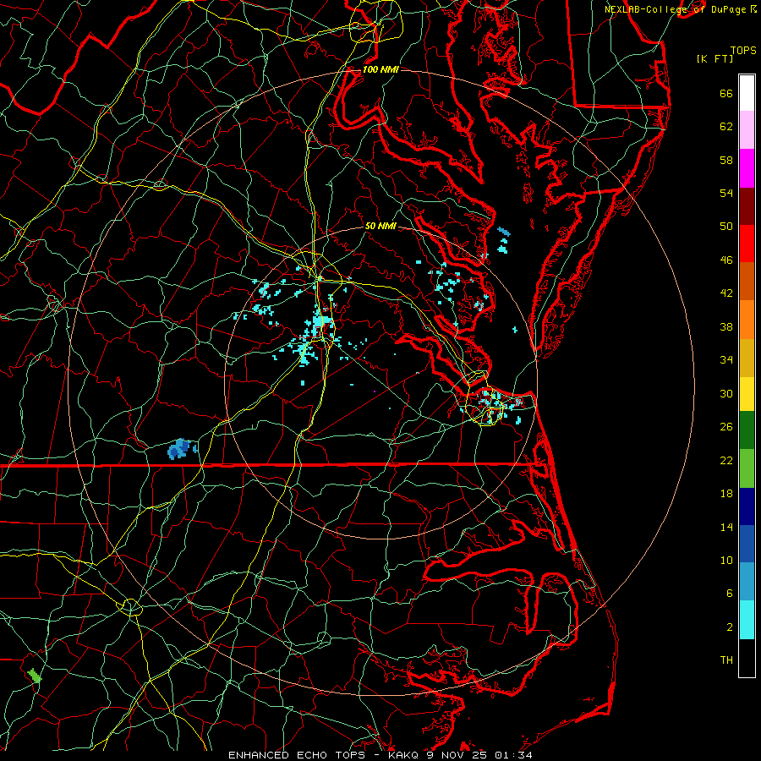Click the "50 NMI" range ring label
The width and height of the screenshot is (761, 761).
(380, 226)
